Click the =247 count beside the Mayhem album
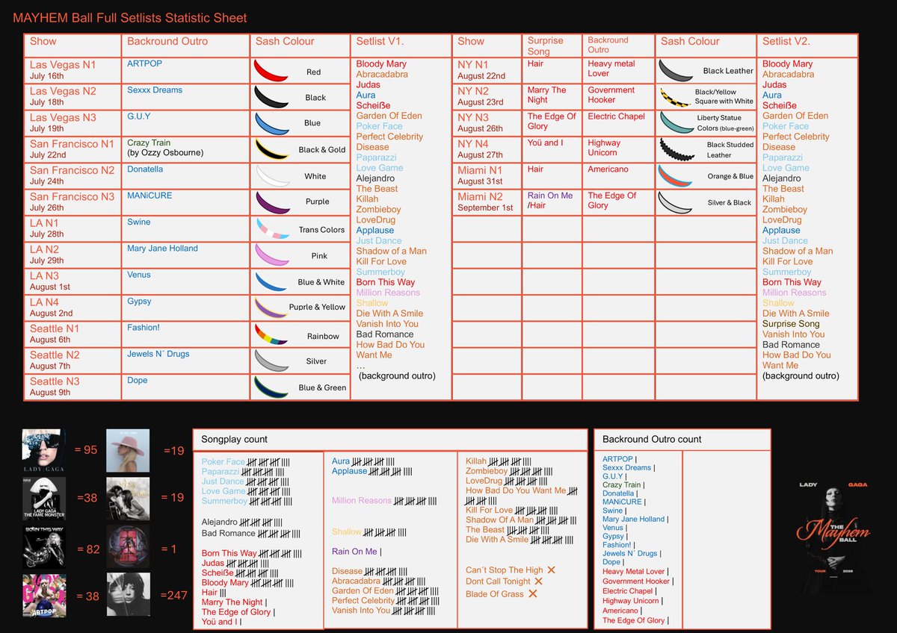Image resolution: width=897 pixels, height=633 pixels. [176, 595]
